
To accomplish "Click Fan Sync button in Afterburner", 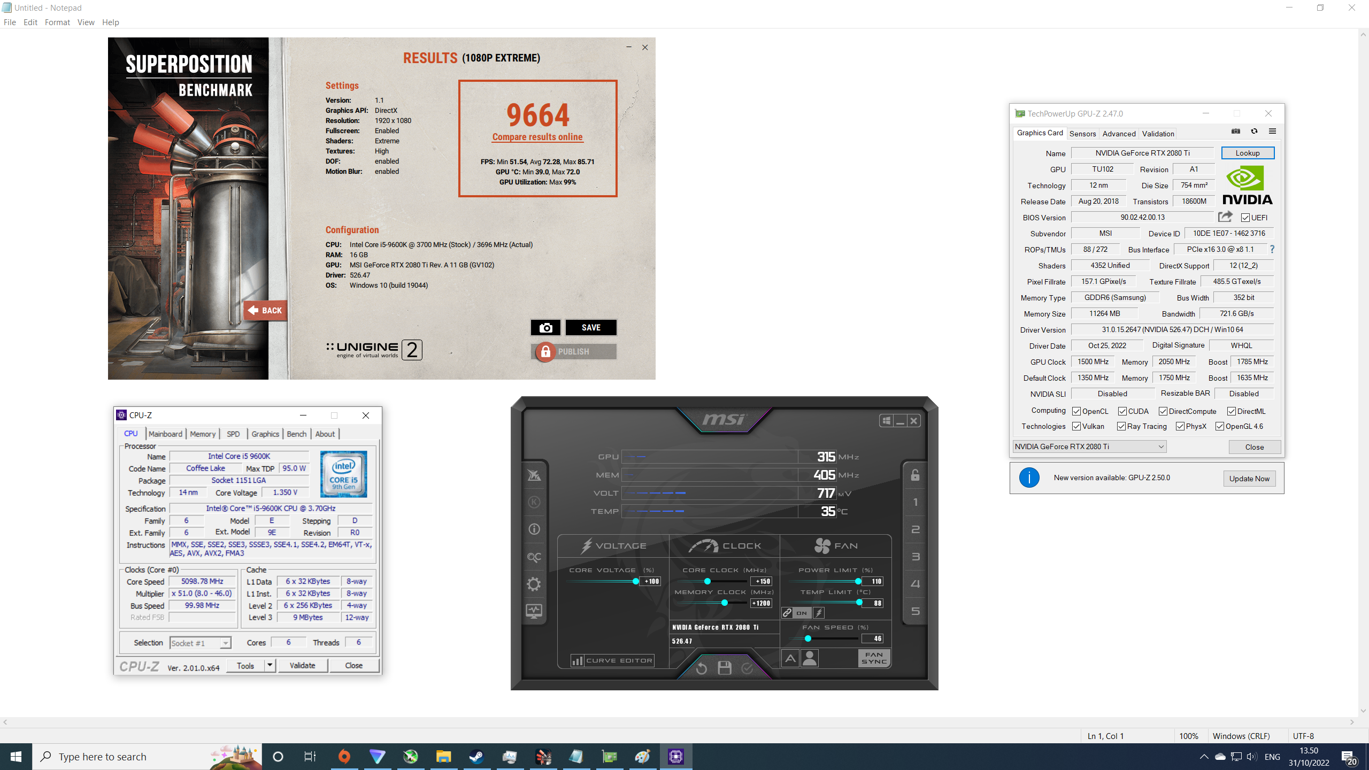I will [x=874, y=658].
